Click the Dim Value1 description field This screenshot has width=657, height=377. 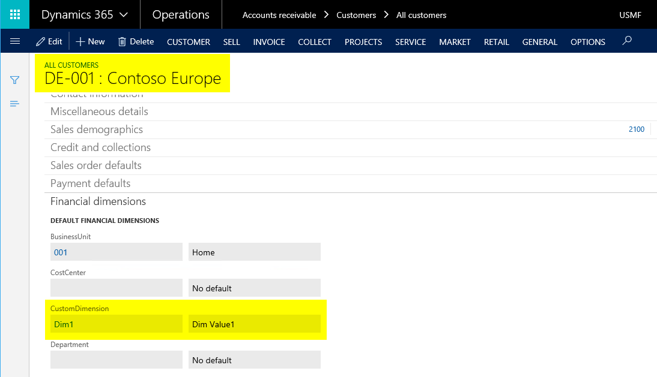pyautogui.click(x=255, y=324)
